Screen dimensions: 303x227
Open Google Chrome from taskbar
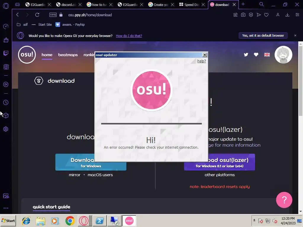click(70, 220)
